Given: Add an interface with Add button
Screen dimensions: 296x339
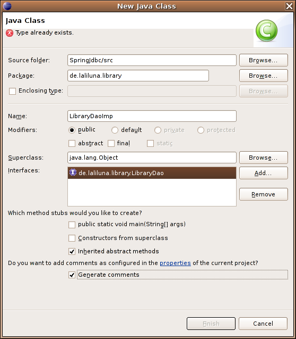Looking at the screenshot, I should 264,173.
